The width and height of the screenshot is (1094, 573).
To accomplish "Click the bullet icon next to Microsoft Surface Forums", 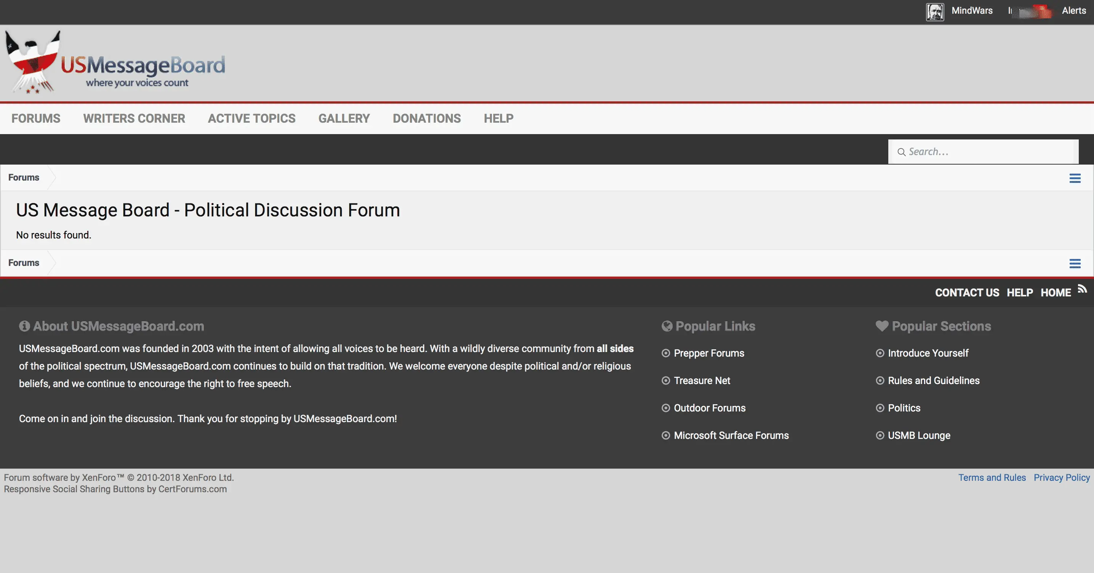I will pos(666,435).
